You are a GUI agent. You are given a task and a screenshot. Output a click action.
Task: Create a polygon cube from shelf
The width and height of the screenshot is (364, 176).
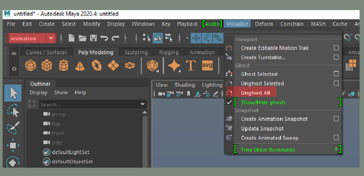point(47,66)
